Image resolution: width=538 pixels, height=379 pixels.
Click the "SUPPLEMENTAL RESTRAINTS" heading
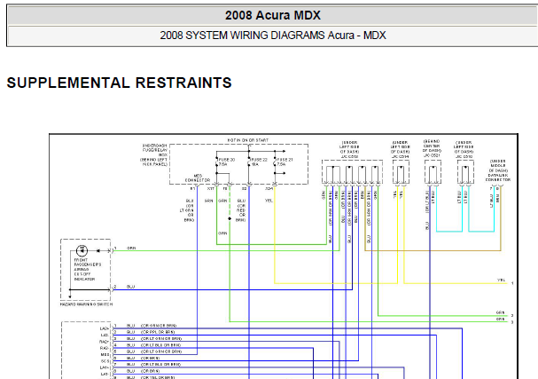coord(119,83)
